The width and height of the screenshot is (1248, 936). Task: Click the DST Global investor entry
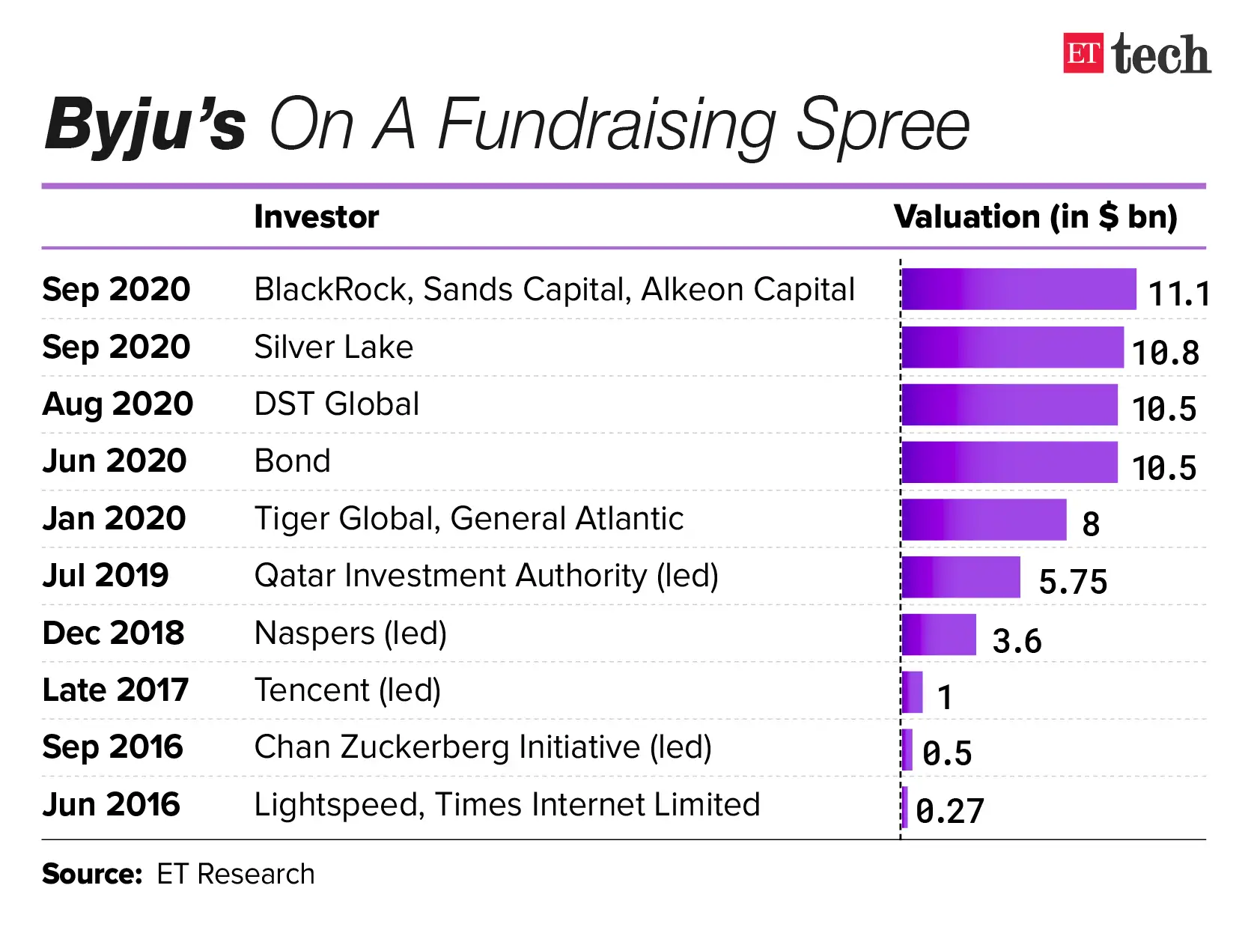click(337, 404)
